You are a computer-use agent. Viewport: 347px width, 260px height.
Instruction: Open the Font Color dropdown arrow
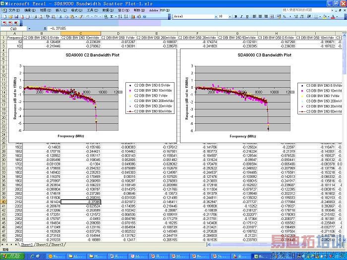coord(337,16)
